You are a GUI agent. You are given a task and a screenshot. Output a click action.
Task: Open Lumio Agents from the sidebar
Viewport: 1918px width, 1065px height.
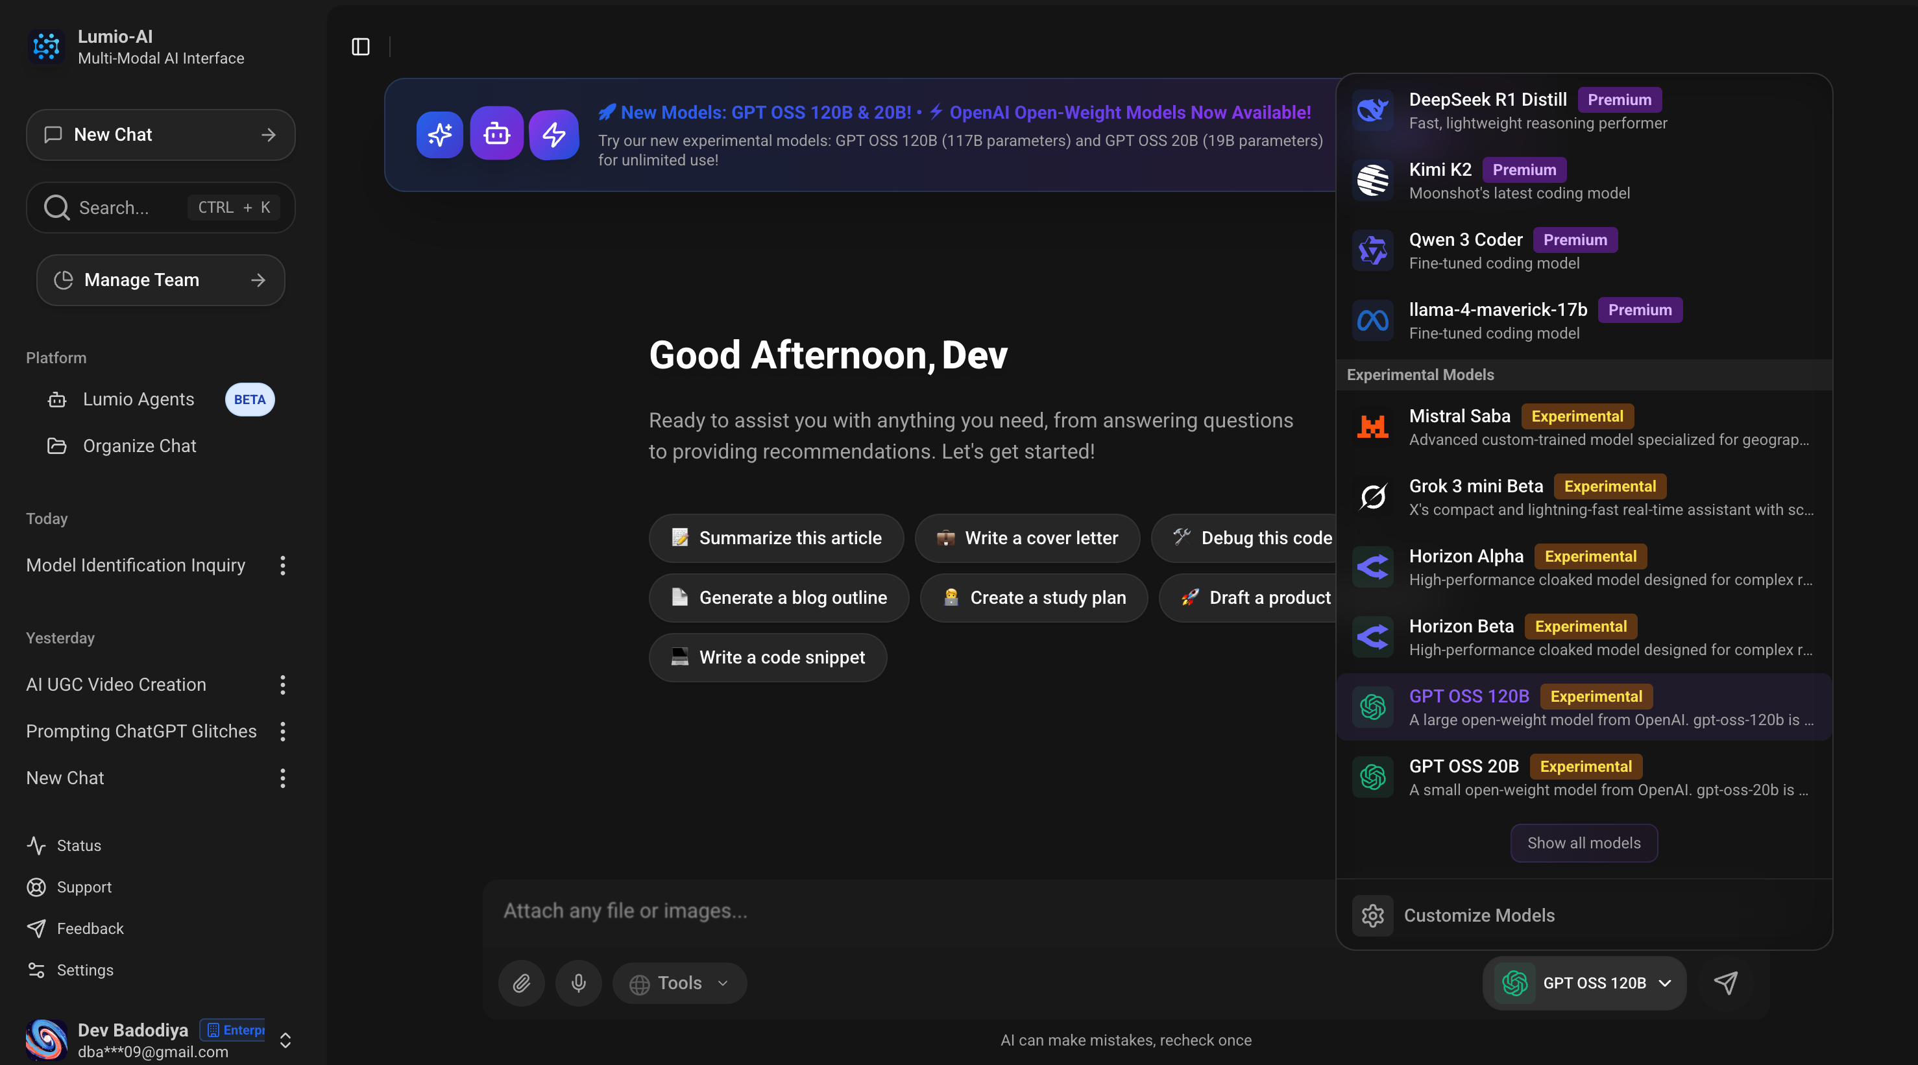coord(138,400)
